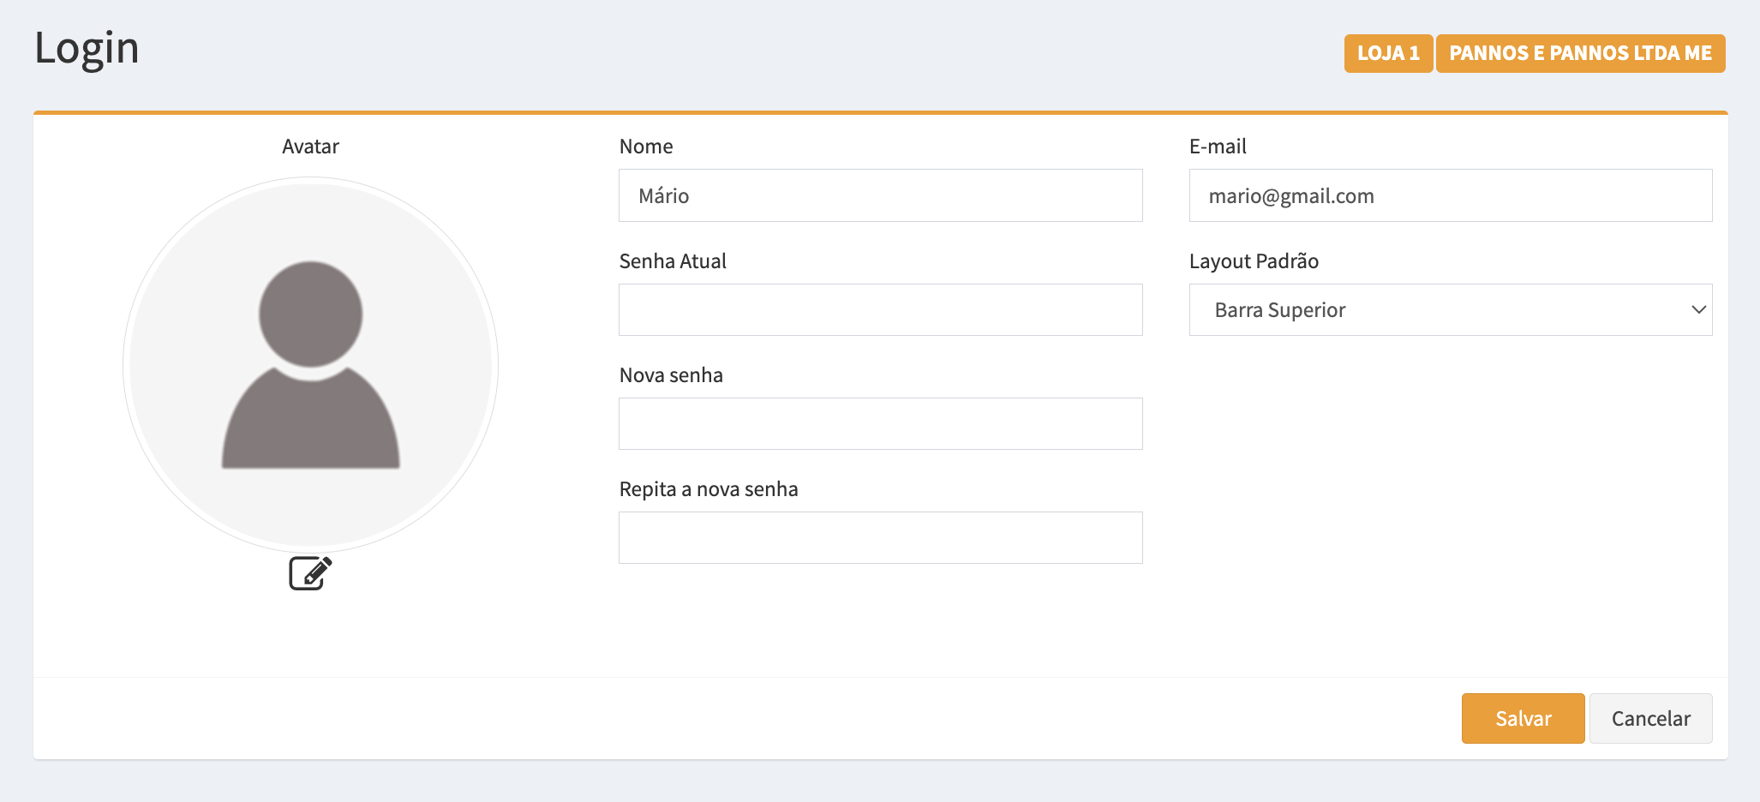The width and height of the screenshot is (1760, 802).
Task: Click the edit avatar pencil icon
Action: [x=310, y=573]
